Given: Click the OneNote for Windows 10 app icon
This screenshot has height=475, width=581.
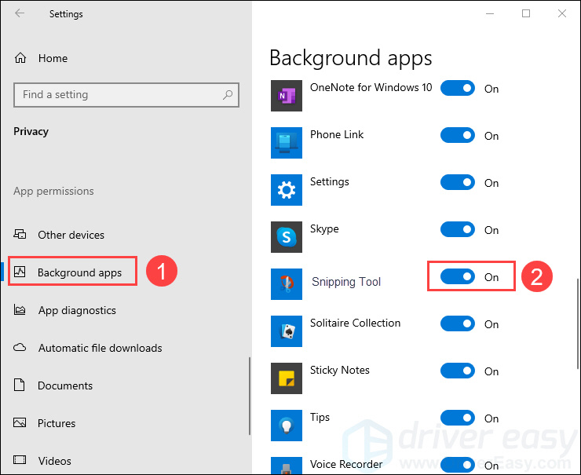Looking at the screenshot, I should point(286,96).
